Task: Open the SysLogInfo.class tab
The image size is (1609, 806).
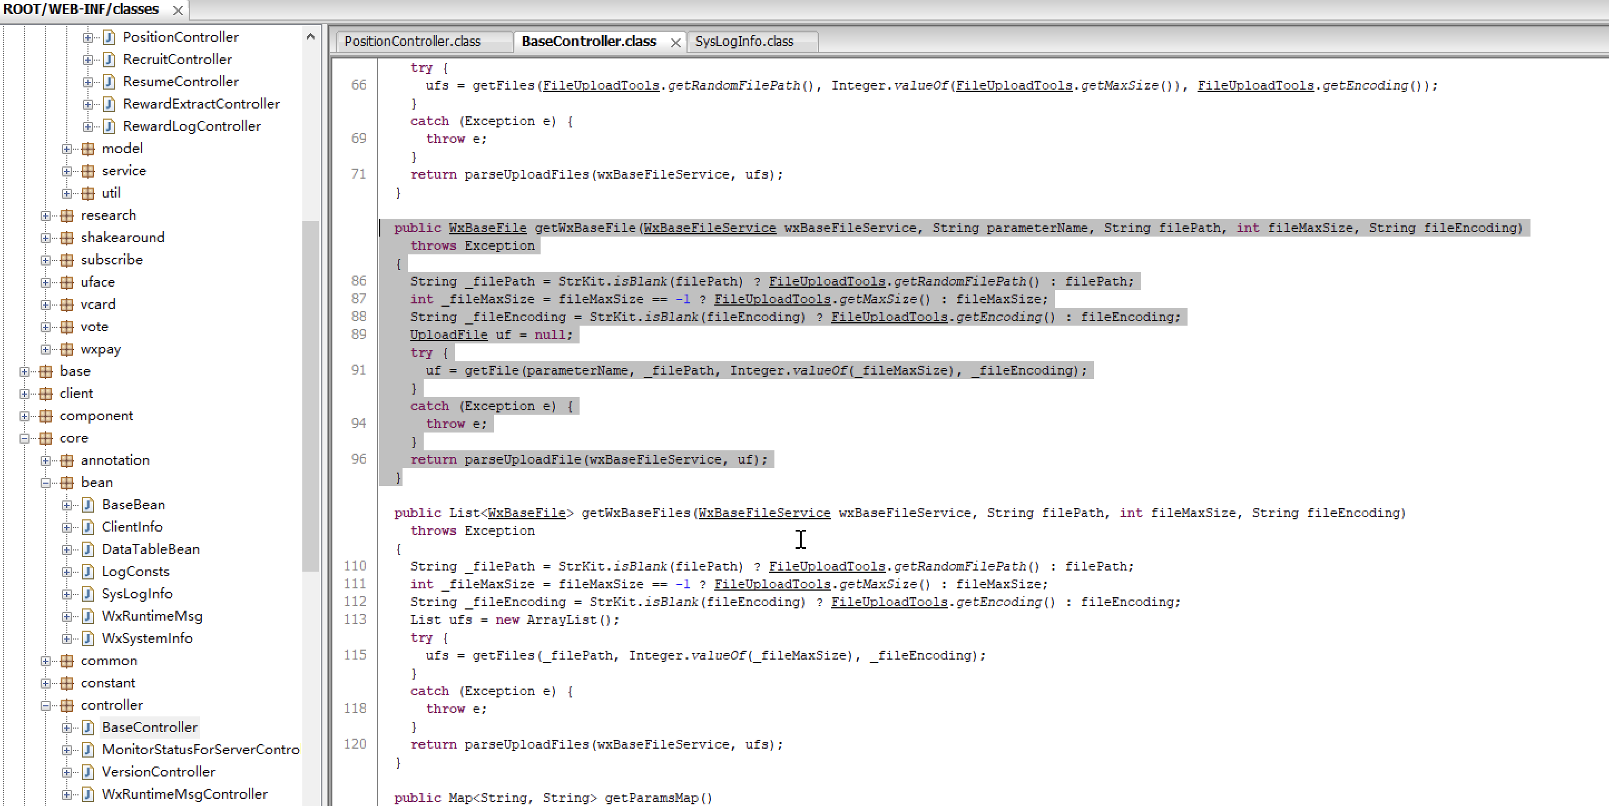Action: tap(744, 41)
